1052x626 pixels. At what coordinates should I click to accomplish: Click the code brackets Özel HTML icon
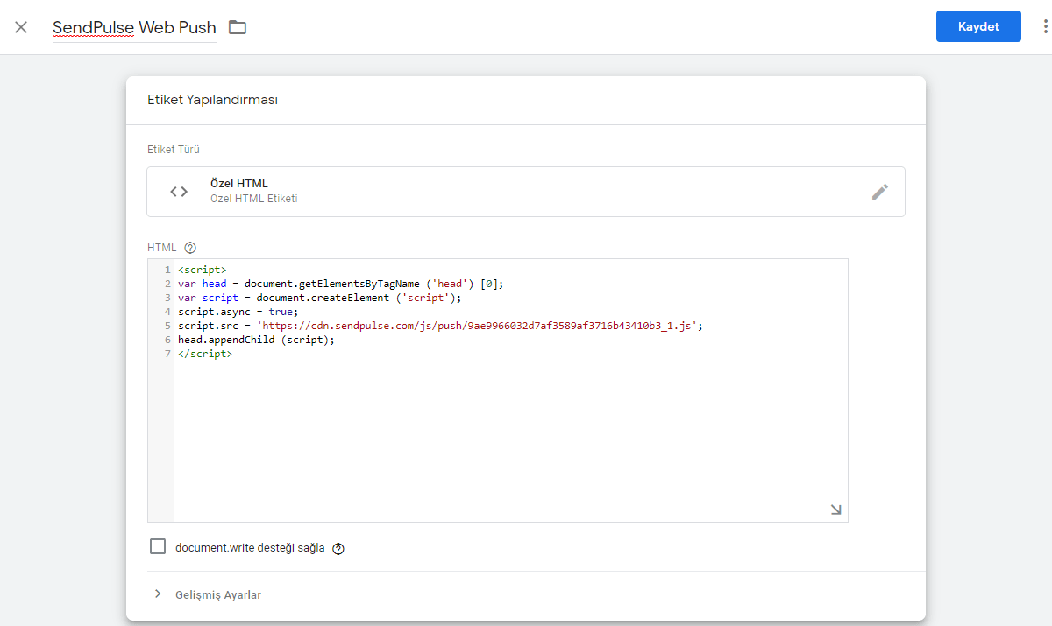coord(179,192)
